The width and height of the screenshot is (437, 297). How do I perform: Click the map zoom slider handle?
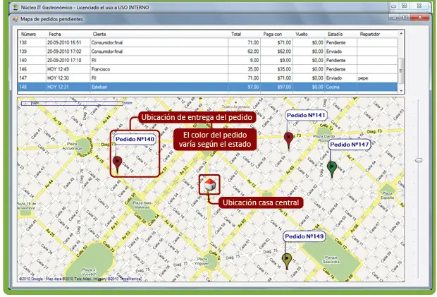(419, 160)
